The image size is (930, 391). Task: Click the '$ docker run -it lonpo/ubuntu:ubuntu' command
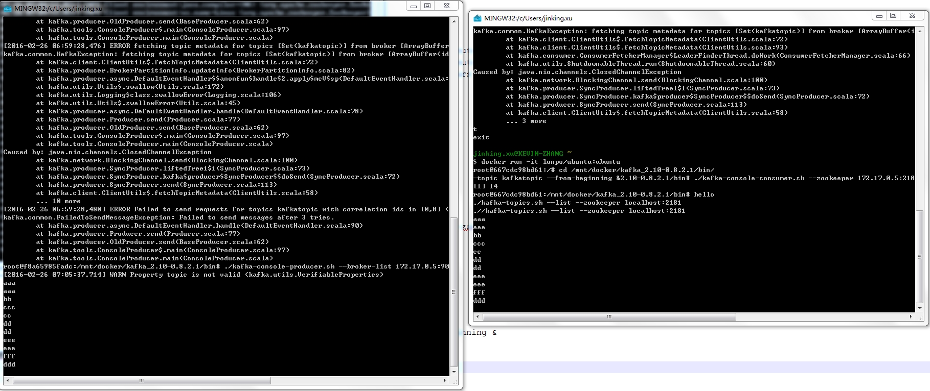click(547, 162)
